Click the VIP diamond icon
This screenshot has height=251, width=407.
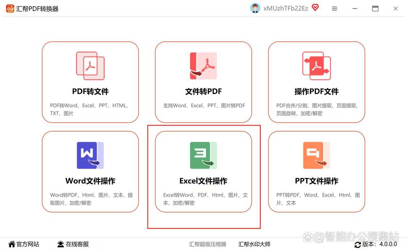coord(315,8)
